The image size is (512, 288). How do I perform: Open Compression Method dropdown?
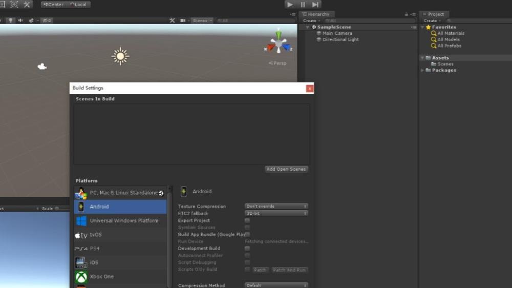tap(276, 285)
